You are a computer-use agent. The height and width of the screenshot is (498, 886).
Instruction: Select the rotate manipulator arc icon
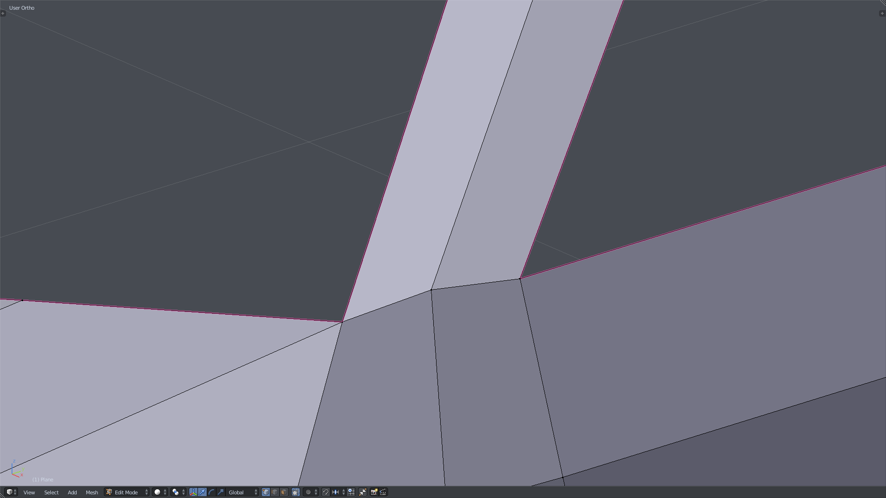click(x=211, y=492)
